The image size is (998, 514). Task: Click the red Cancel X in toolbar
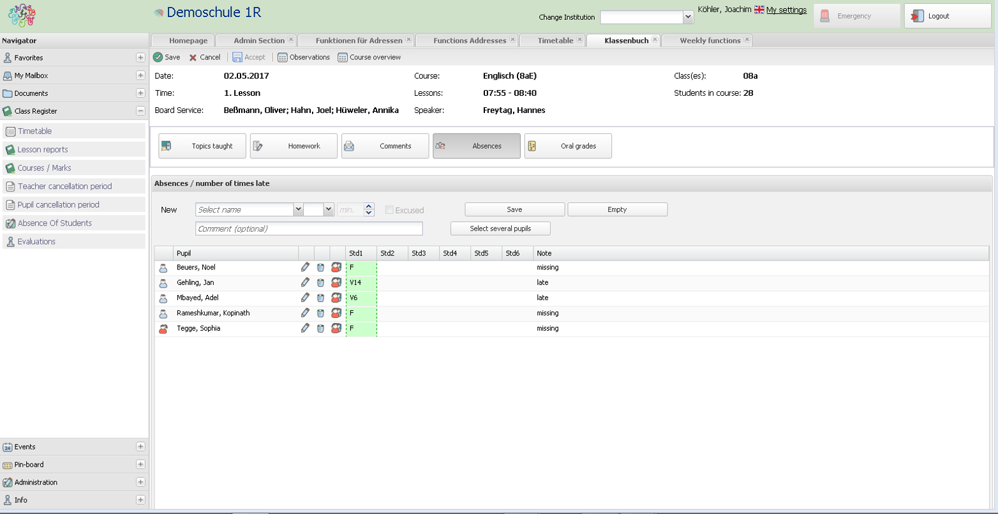point(193,57)
